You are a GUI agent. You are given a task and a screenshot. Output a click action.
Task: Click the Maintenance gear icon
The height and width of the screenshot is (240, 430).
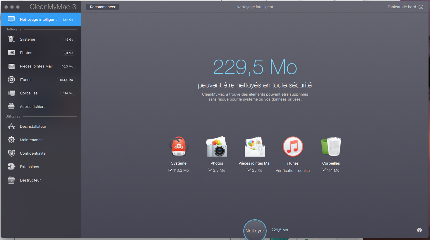coord(11,140)
